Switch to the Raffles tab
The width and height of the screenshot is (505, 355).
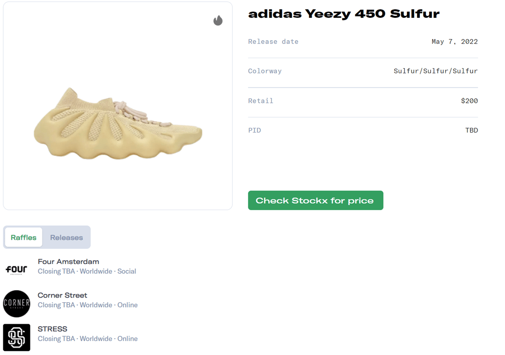(x=24, y=237)
